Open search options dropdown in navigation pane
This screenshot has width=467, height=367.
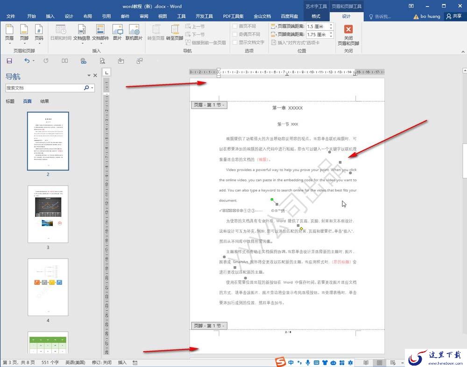click(x=92, y=88)
